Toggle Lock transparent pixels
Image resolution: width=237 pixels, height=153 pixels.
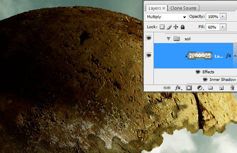click(162, 27)
